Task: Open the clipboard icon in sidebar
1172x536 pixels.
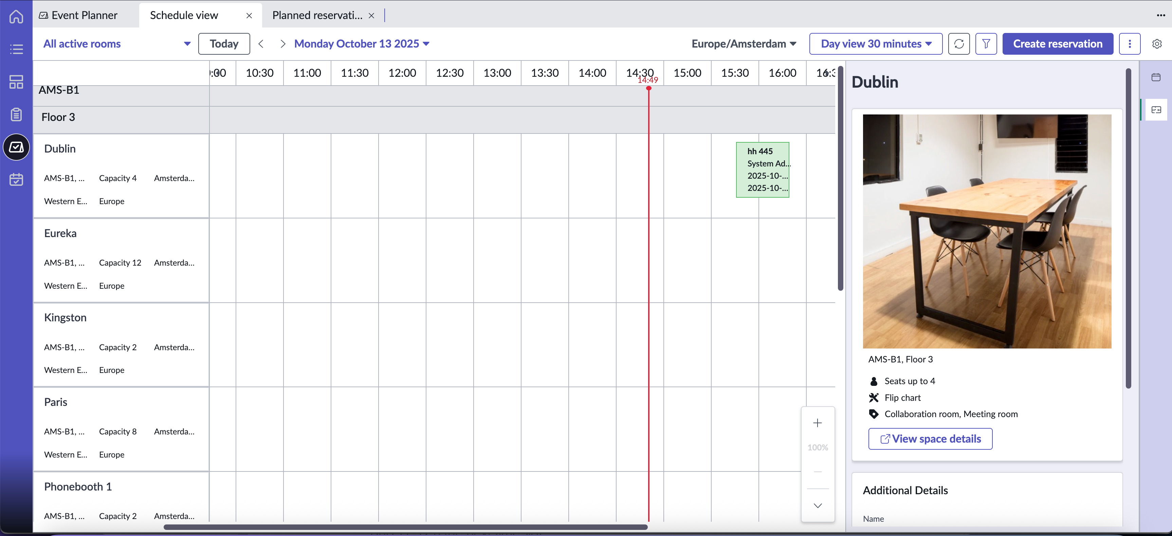Action: [16, 115]
